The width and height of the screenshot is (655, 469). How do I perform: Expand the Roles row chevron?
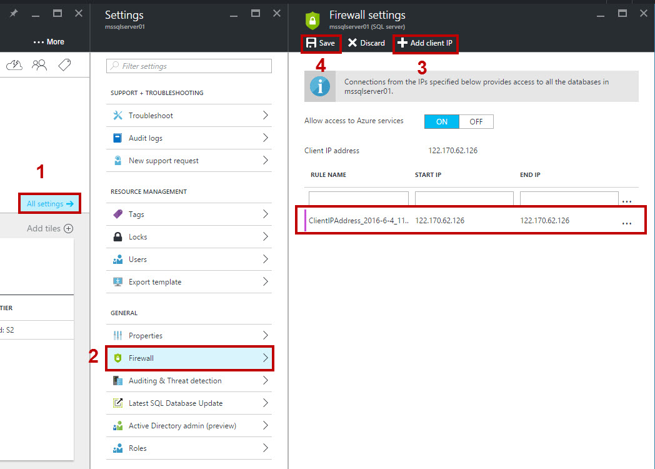click(x=265, y=448)
